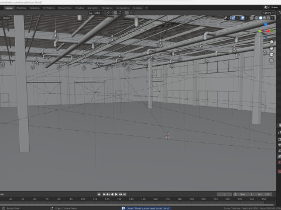Toggle the timeline auto keying record button
The image size is (281, 210).
coord(99,194)
